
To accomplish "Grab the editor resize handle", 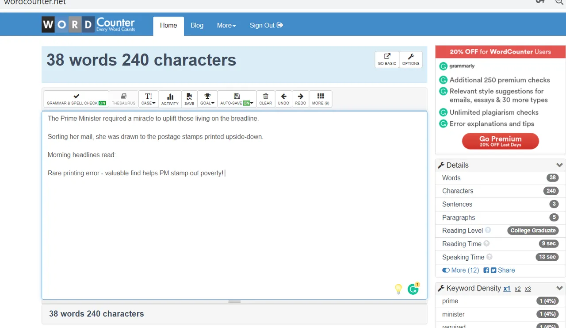I will [234, 301].
